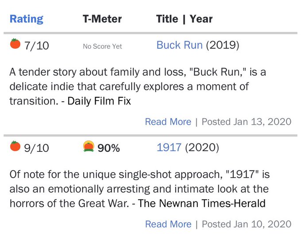Select the T-Meter column header

[x=102, y=19]
